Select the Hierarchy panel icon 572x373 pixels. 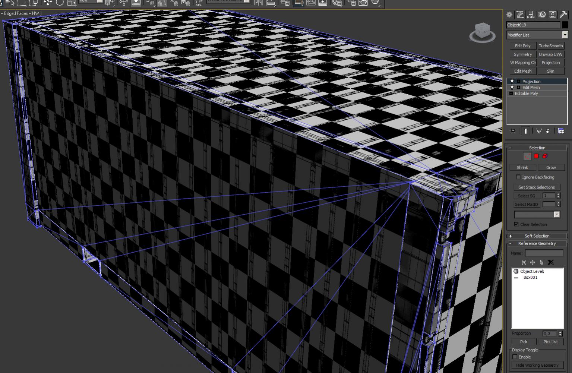[530, 15]
